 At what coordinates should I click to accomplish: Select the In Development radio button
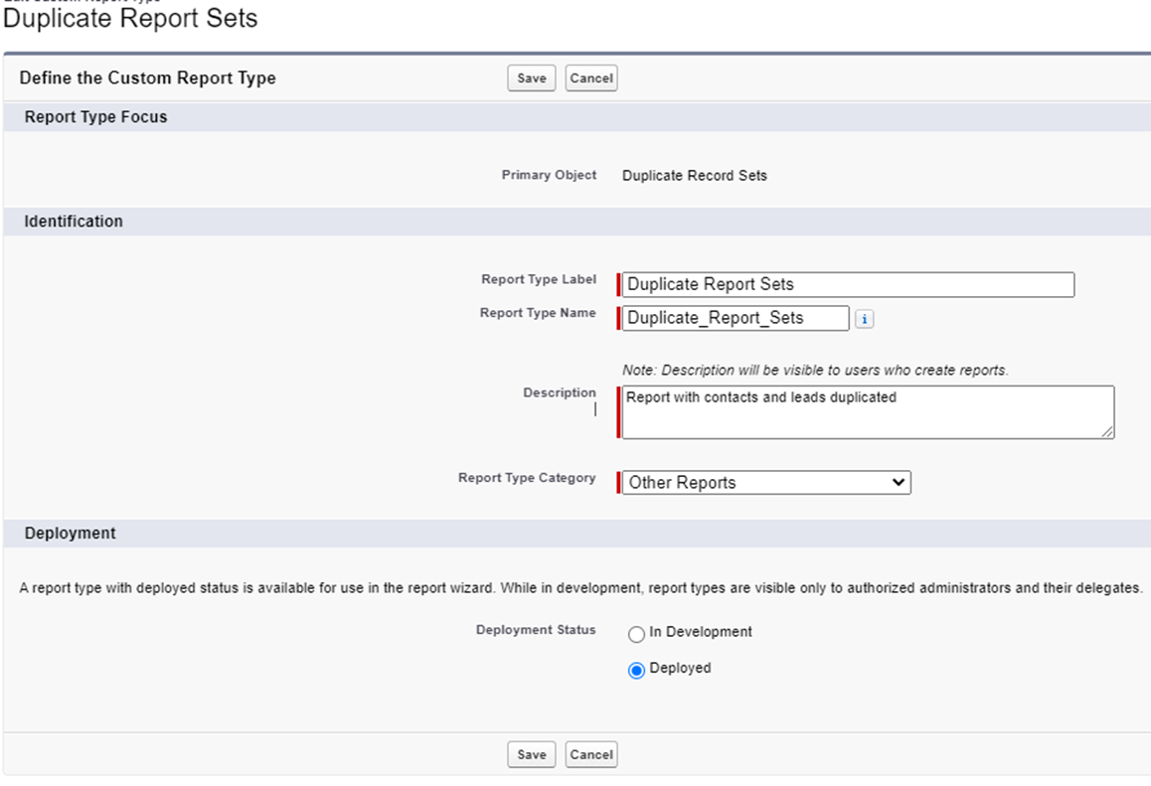point(636,634)
